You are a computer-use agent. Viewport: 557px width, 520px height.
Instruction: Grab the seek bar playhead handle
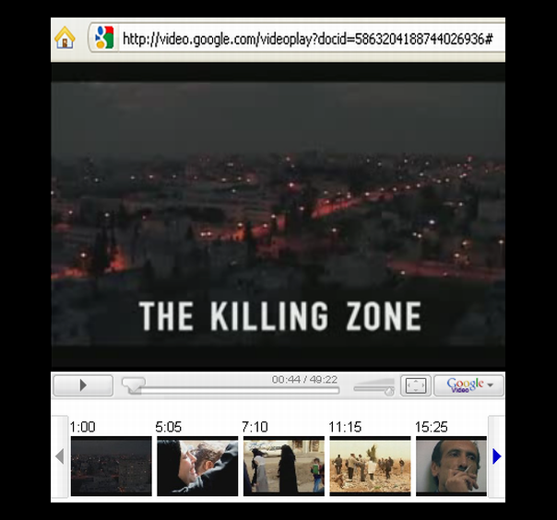coord(134,385)
